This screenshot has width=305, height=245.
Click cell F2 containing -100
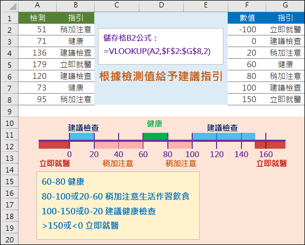[x=247, y=30]
